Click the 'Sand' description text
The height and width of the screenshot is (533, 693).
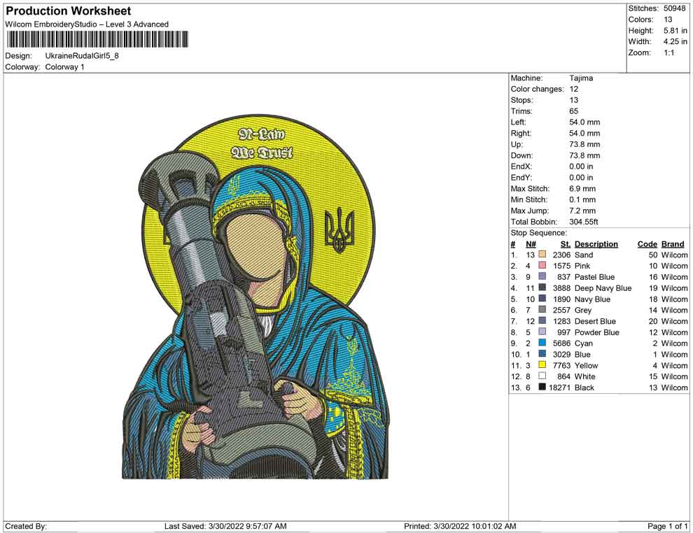pyautogui.click(x=584, y=255)
